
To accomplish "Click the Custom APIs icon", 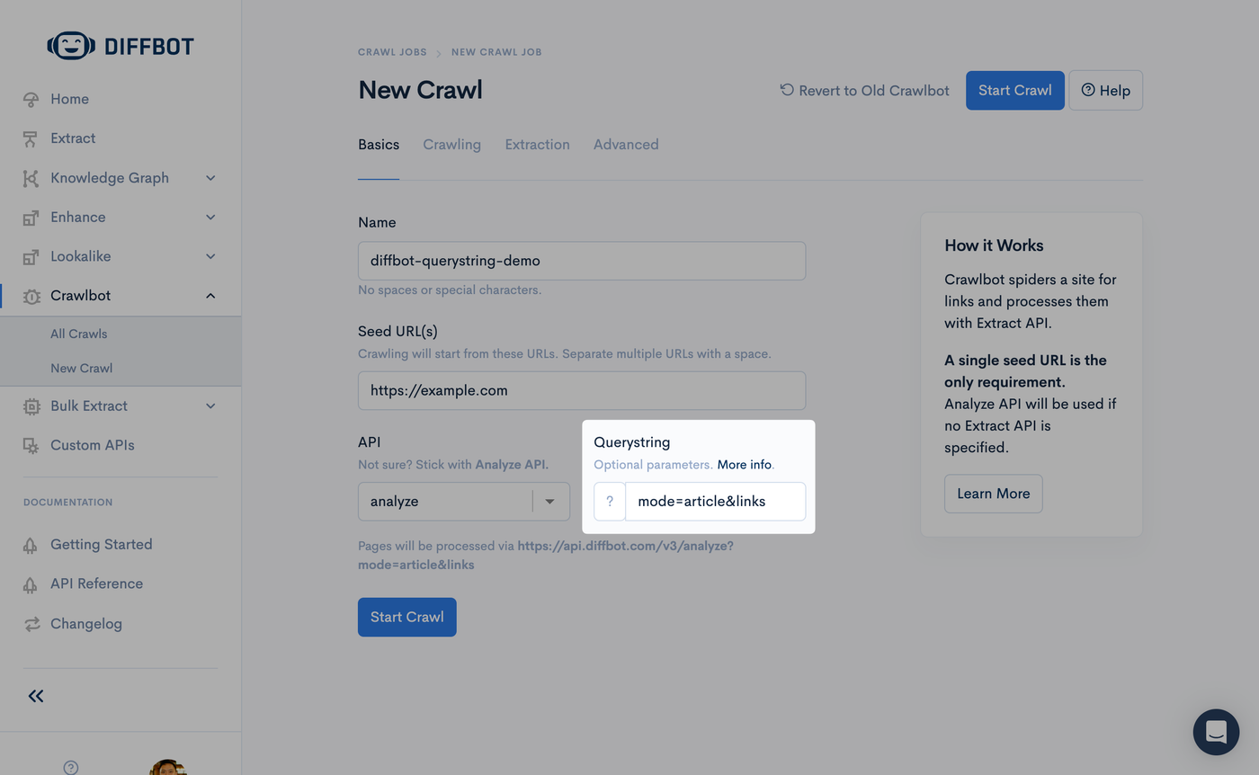I will click(x=31, y=445).
